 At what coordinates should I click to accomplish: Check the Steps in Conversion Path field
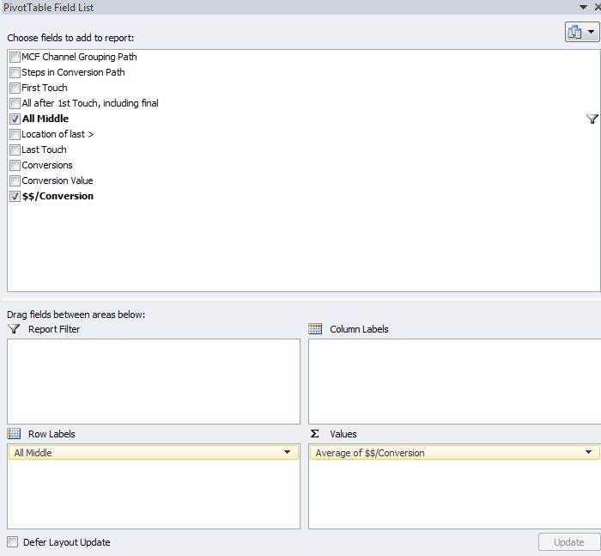click(15, 72)
